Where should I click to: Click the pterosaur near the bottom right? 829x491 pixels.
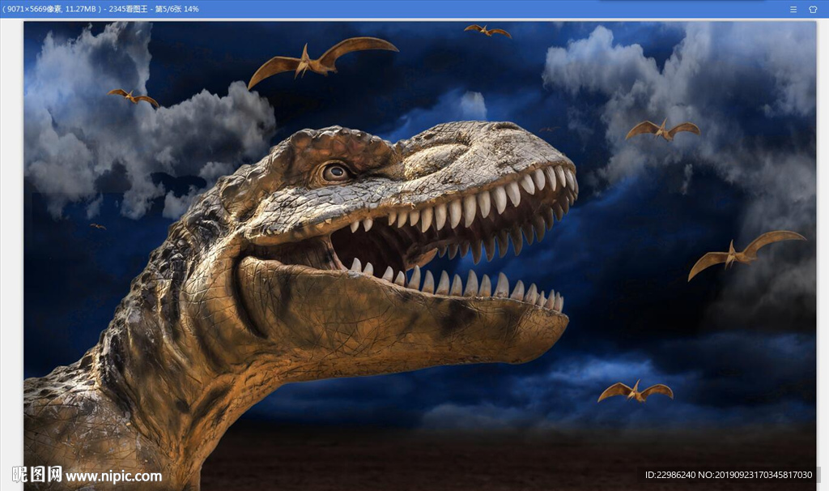pos(636,391)
